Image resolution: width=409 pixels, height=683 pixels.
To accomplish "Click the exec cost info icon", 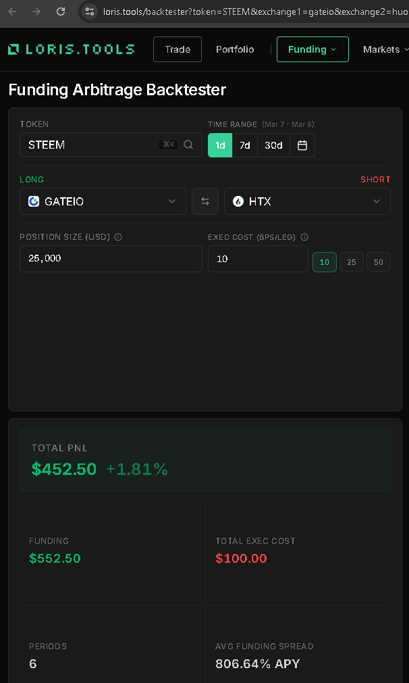I will coord(304,238).
